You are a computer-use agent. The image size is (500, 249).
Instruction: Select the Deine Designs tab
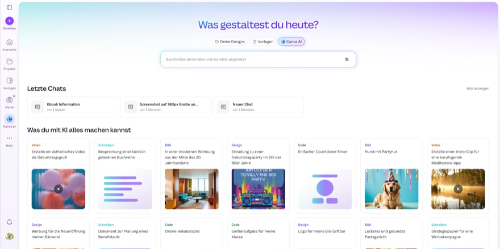(x=230, y=42)
